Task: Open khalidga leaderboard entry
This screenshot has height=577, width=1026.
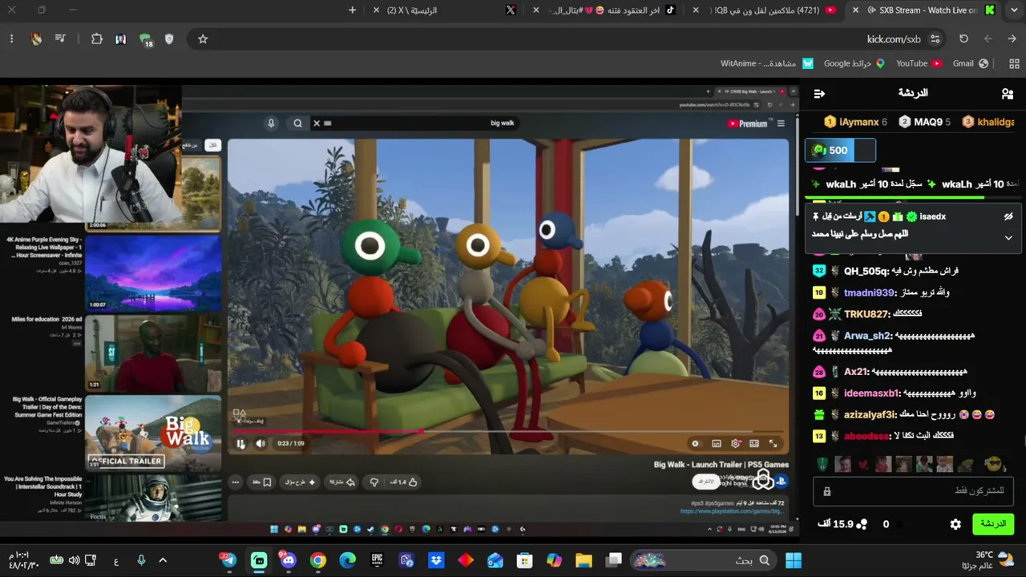Action: pos(988,122)
